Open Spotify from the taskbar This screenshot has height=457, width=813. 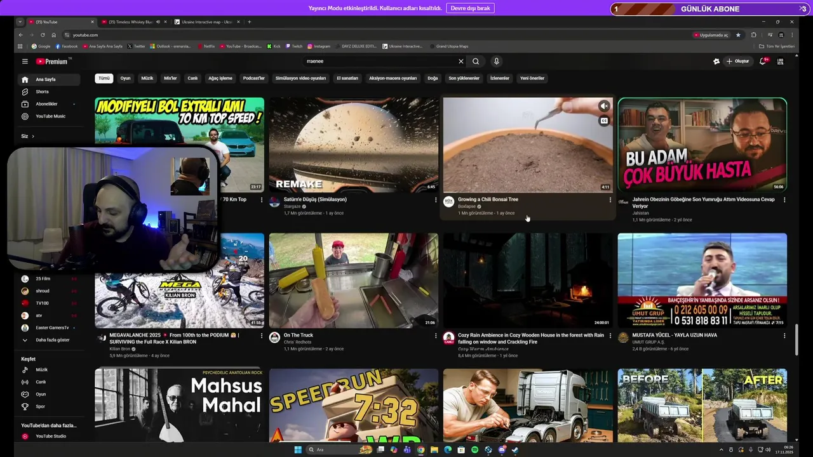pyautogui.click(x=475, y=450)
